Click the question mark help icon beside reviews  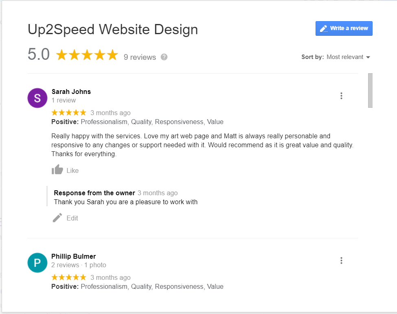click(x=164, y=57)
